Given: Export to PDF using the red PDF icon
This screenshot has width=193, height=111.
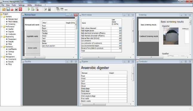Looking at the screenshot, I should point(12,9).
